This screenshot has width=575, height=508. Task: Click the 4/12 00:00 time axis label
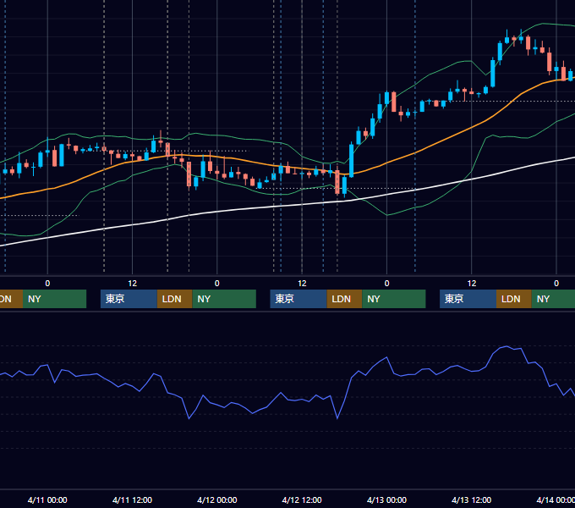coord(217,500)
